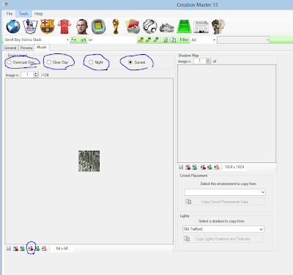Screen dimensions: 293x275
Task: Open the Newspaper icon
Action: [x=201, y=27]
